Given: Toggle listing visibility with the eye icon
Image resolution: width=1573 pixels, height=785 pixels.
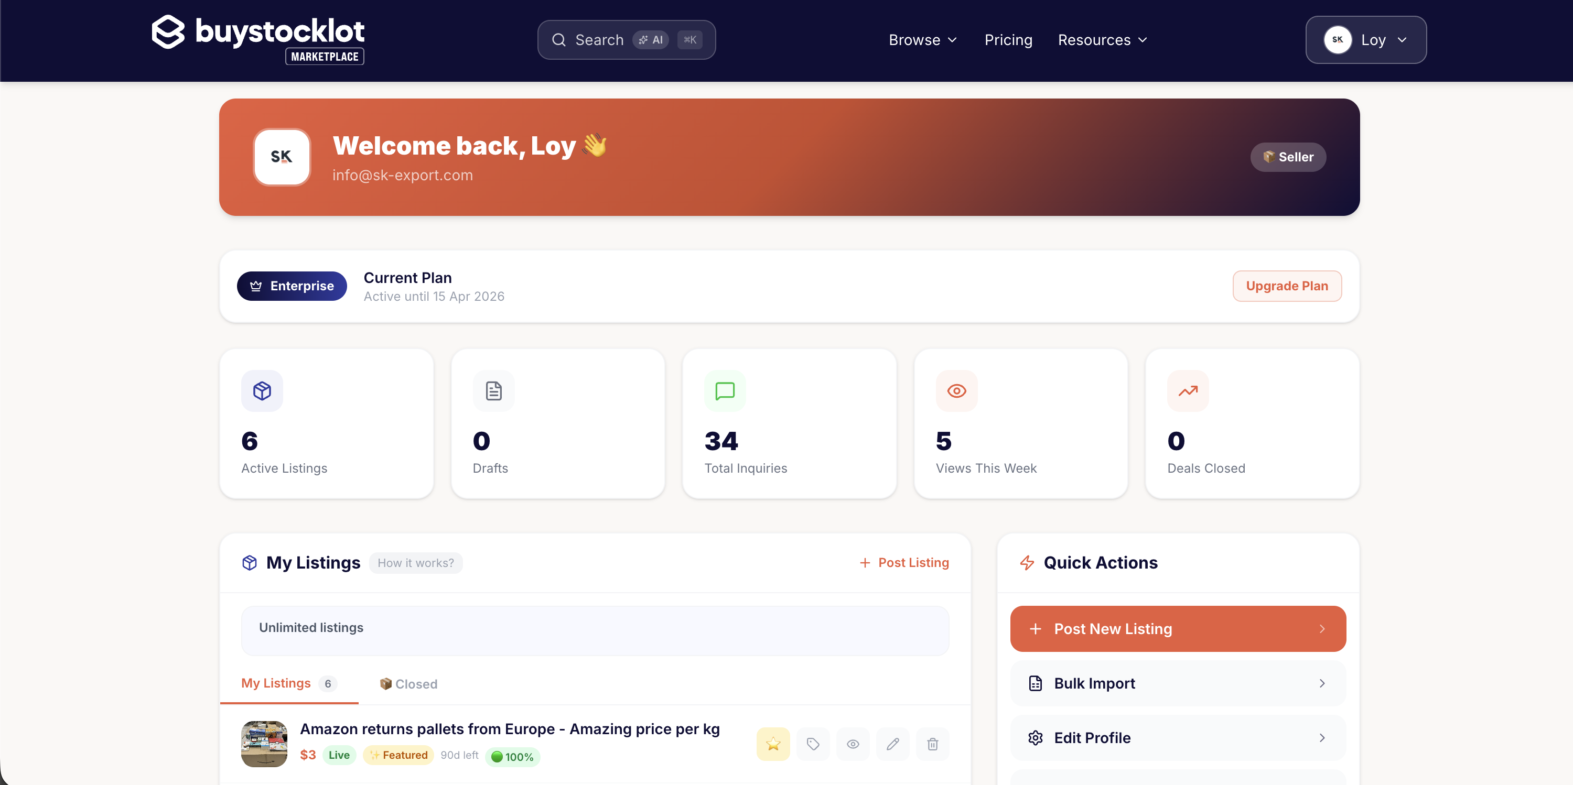Looking at the screenshot, I should coord(853,744).
